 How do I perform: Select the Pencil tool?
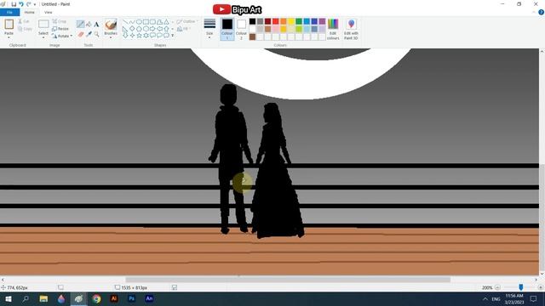tap(80, 24)
